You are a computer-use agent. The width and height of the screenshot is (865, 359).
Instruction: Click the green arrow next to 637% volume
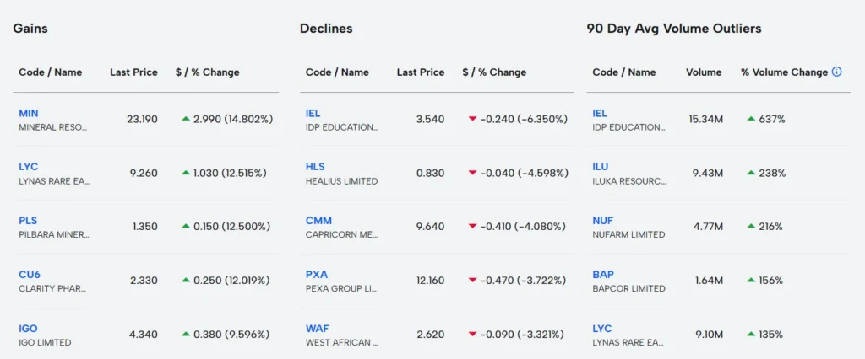pos(751,120)
